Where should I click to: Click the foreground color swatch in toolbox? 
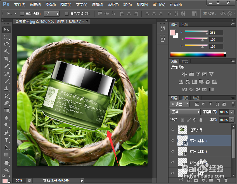click(x=5, y=181)
